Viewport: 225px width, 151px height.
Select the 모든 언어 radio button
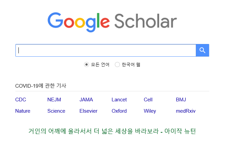pyautogui.click(x=86, y=65)
